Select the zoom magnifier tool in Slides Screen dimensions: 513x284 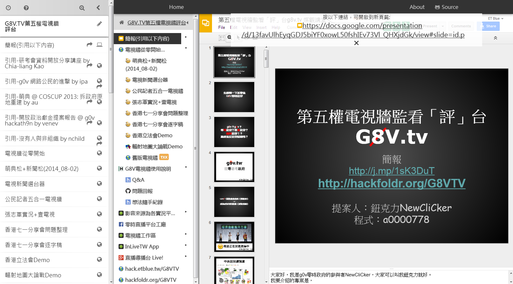229,38
